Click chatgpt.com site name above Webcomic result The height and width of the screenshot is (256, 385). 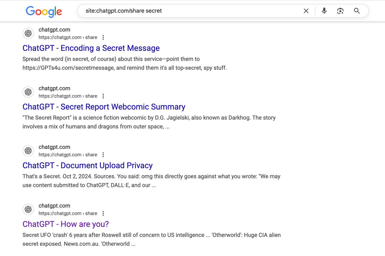(x=54, y=88)
